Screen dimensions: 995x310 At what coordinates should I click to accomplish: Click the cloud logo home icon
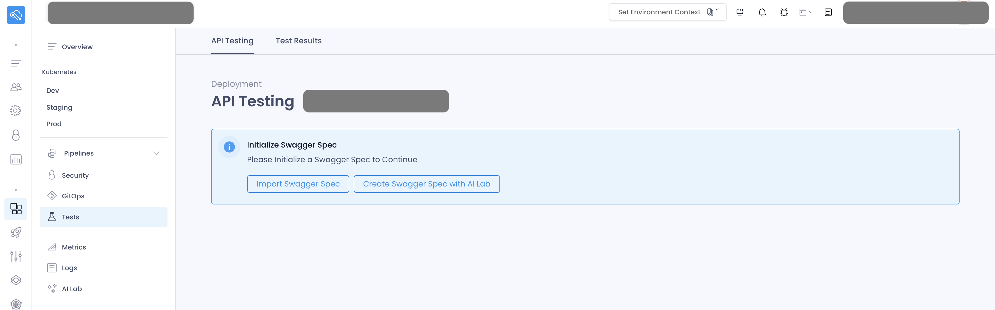pyautogui.click(x=16, y=15)
